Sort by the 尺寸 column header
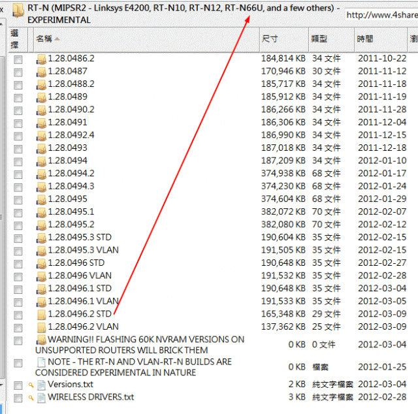This screenshot has width=418, height=414. tap(284, 39)
